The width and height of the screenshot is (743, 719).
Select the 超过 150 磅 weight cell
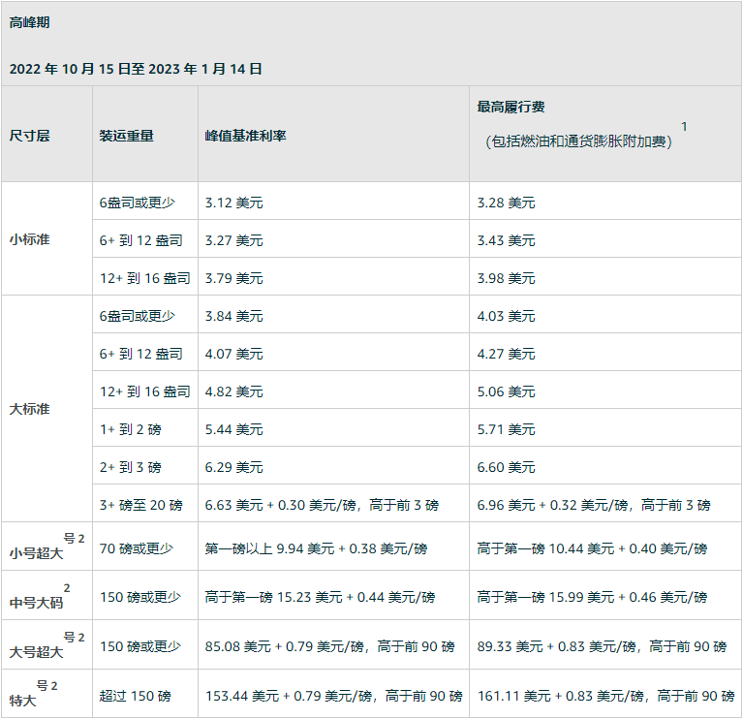coord(135,696)
